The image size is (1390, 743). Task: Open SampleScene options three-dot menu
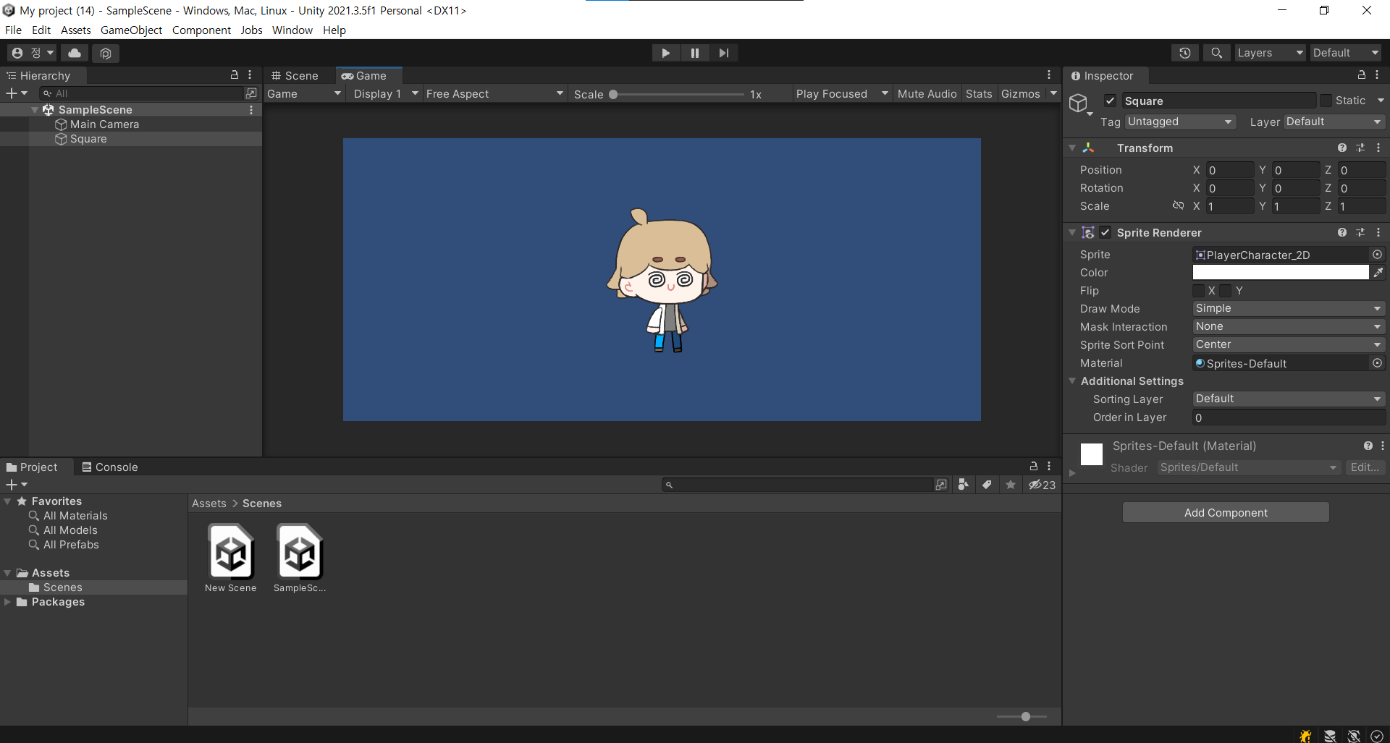(251, 110)
